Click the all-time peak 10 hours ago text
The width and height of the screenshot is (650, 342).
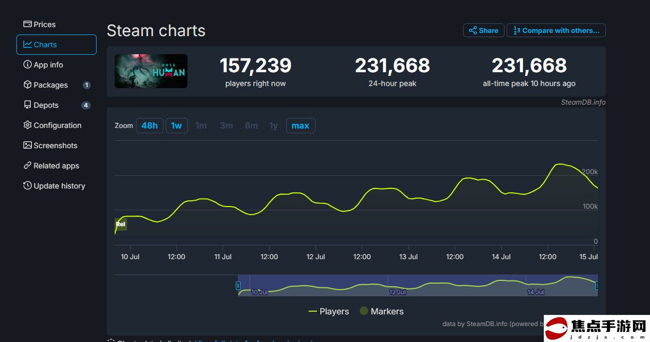(x=529, y=83)
